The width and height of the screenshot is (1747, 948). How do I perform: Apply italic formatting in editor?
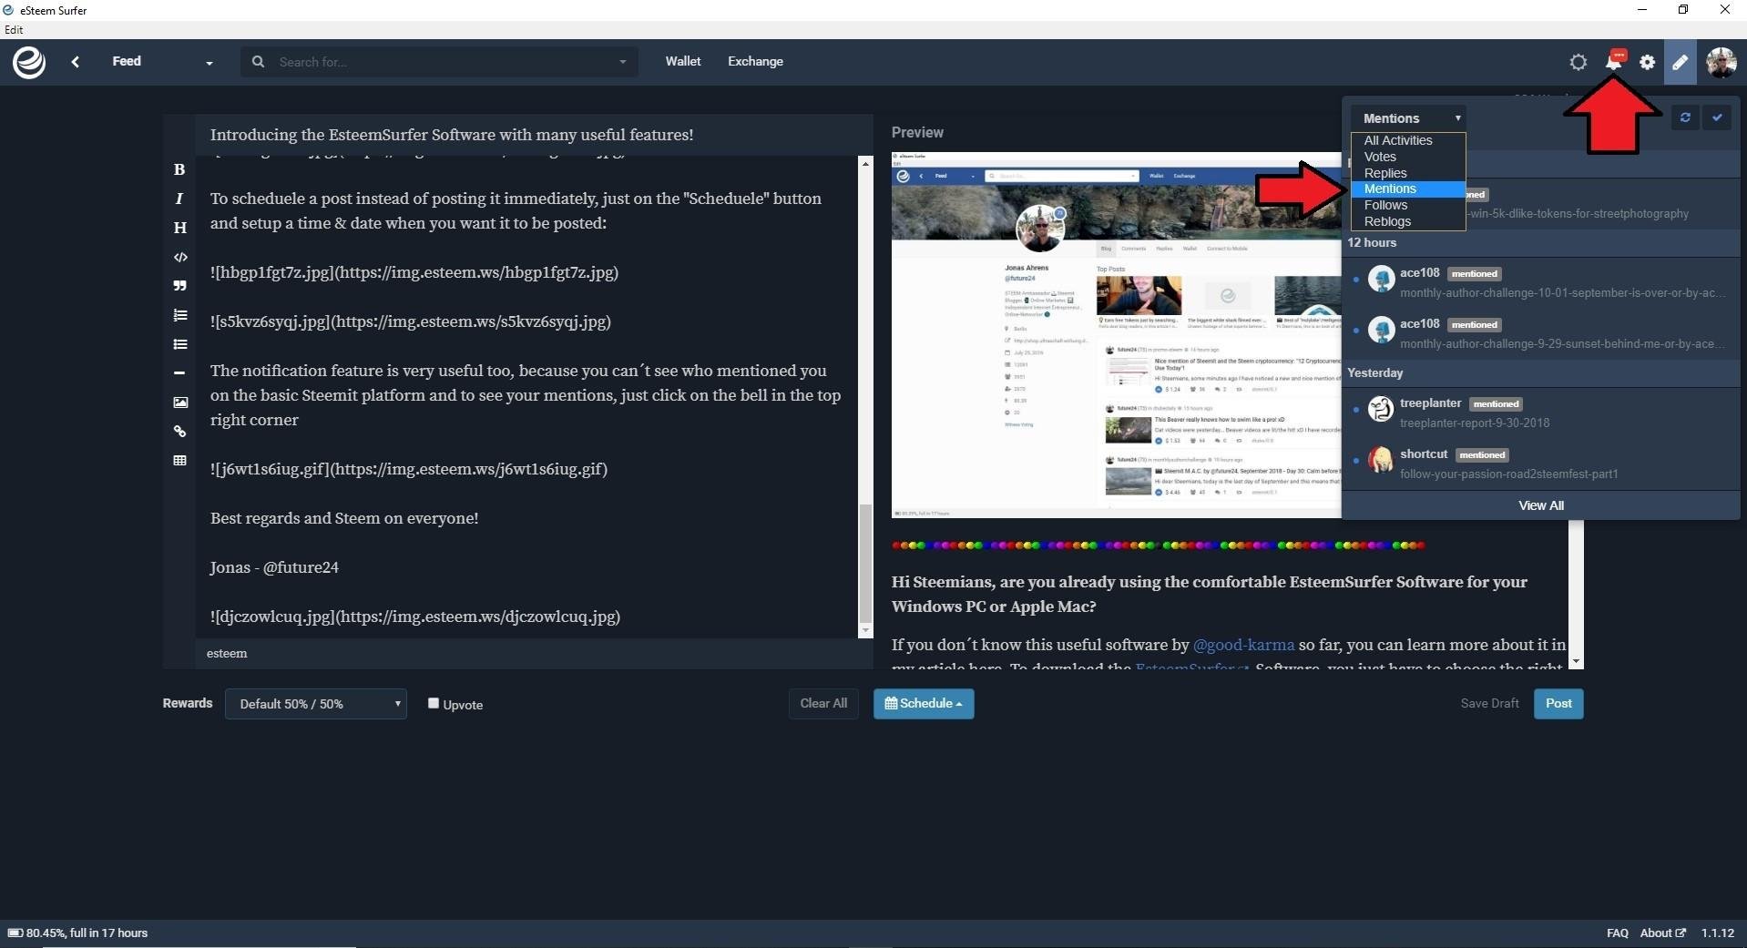pos(179,199)
